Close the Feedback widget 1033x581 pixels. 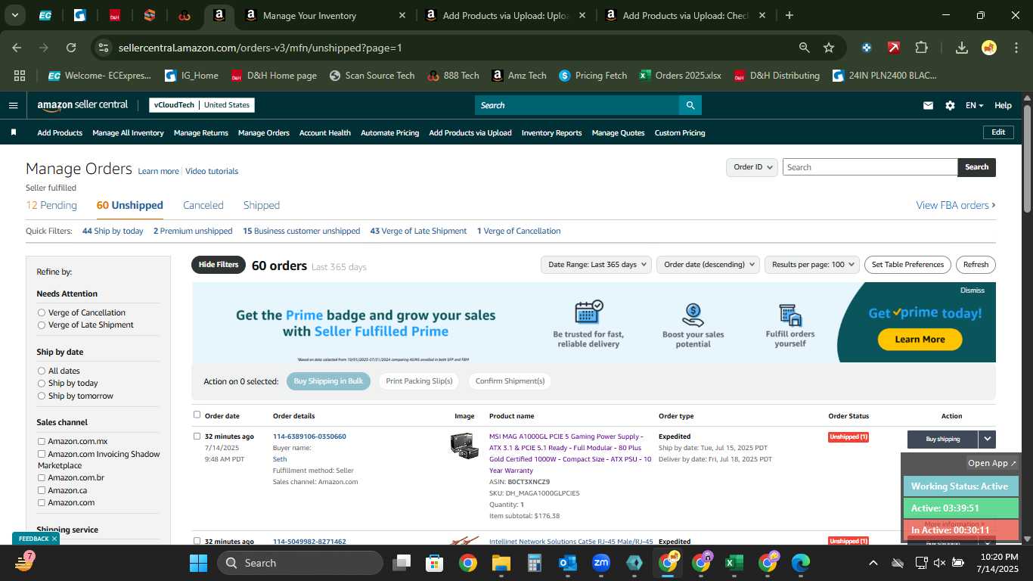54,539
